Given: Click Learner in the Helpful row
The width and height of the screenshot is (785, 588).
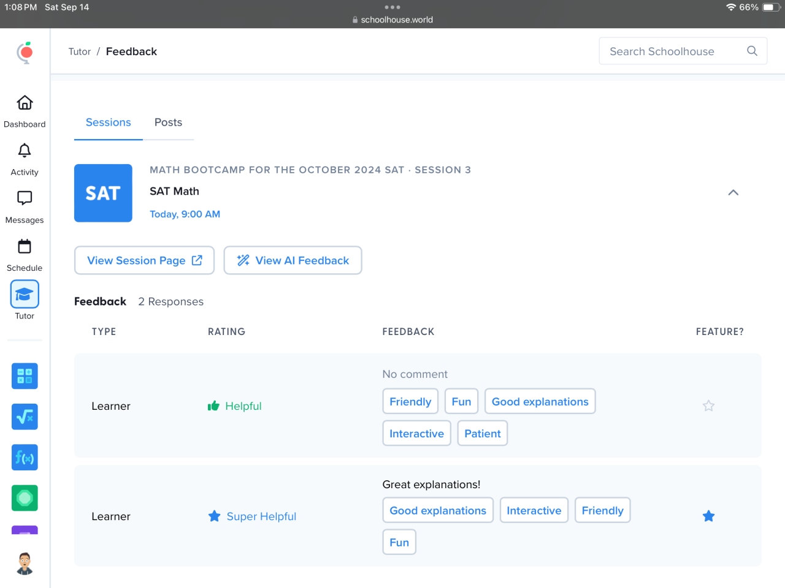Looking at the screenshot, I should point(111,406).
